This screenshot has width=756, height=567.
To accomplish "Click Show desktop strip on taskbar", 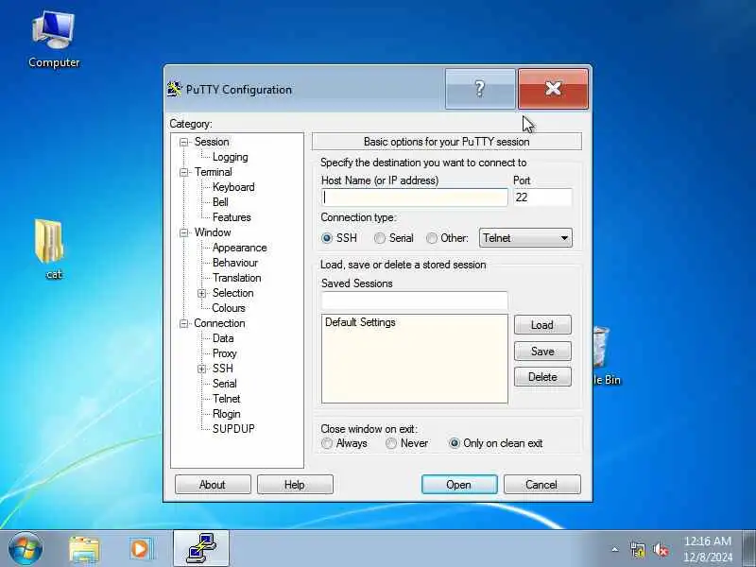I will 749,548.
